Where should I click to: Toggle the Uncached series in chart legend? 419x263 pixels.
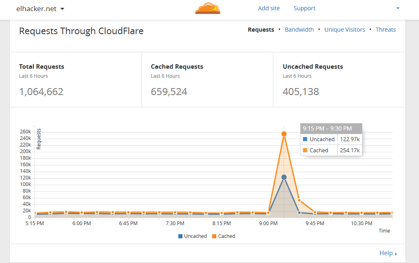coord(192,236)
